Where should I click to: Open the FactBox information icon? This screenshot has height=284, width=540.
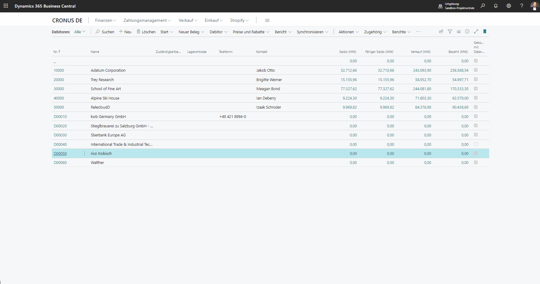[467, 31]
